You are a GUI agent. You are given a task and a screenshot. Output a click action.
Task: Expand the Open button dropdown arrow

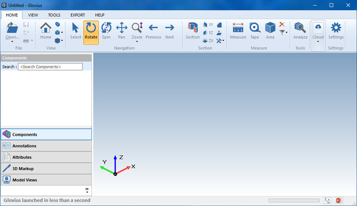(x=12, y=42)
